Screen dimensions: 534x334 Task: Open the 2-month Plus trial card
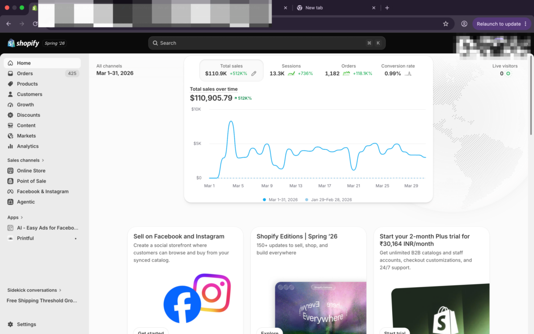pos(431,280)
